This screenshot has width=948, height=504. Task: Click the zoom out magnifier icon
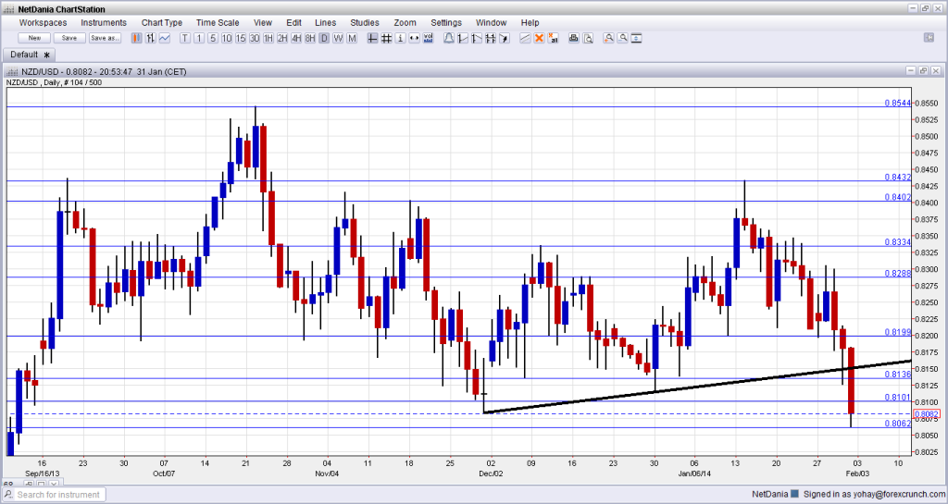click(x=623, y=38)
